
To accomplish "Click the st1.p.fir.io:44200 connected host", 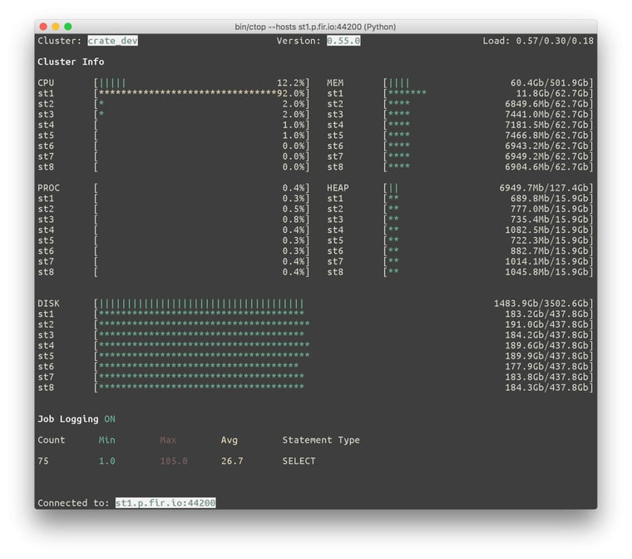I will pyautogui.click(x=165, y=503).
